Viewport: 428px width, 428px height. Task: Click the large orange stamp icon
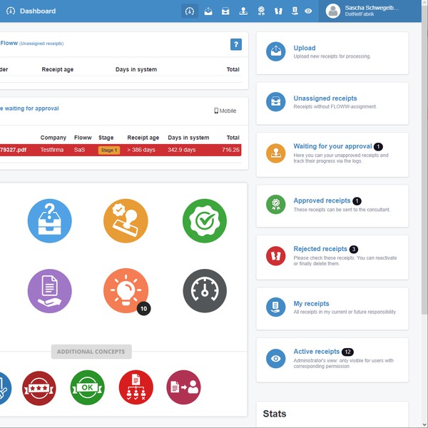(x=126, y=221)
